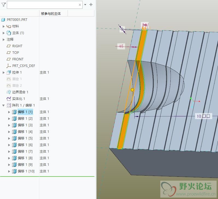This screenshot has height=199, width=218.
Task: Click the 偏移 1 [1] offset icon
Action: (x=14, y=112)
